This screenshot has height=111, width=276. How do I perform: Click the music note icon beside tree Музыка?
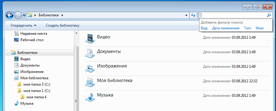pos(16,103)
